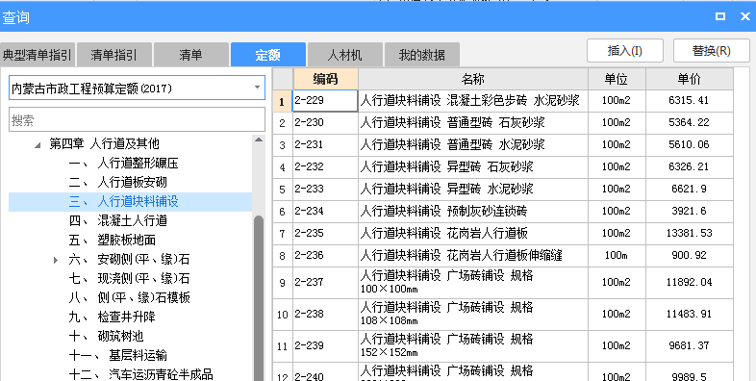
Task: Select row header number 10
Action: [x=283, y=315]
